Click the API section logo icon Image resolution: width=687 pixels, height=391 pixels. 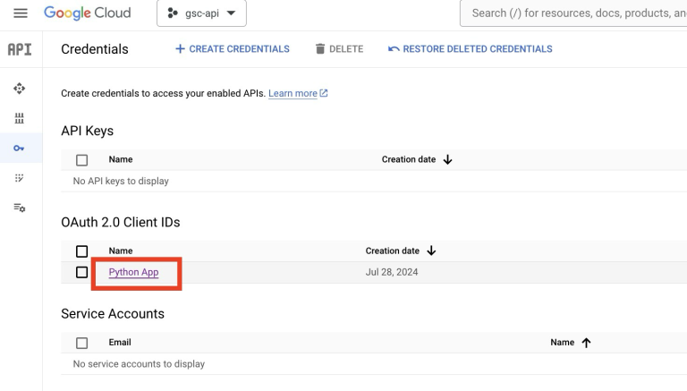[20, 49]
